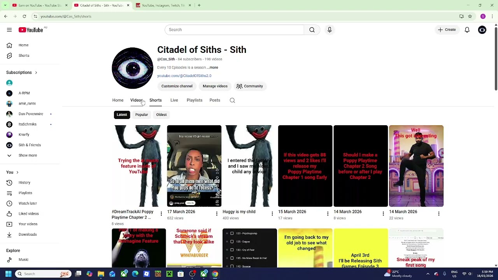Open the Community button
Viewport: 498px width, 280px height.
pyautogui.click(x=249, y=86)
